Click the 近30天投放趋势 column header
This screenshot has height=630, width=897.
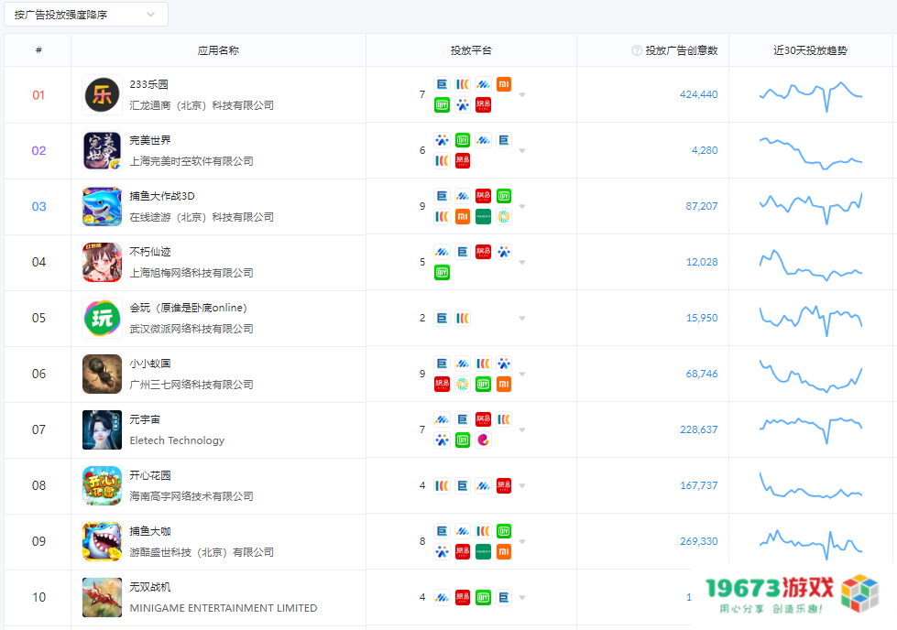(811, 49)
